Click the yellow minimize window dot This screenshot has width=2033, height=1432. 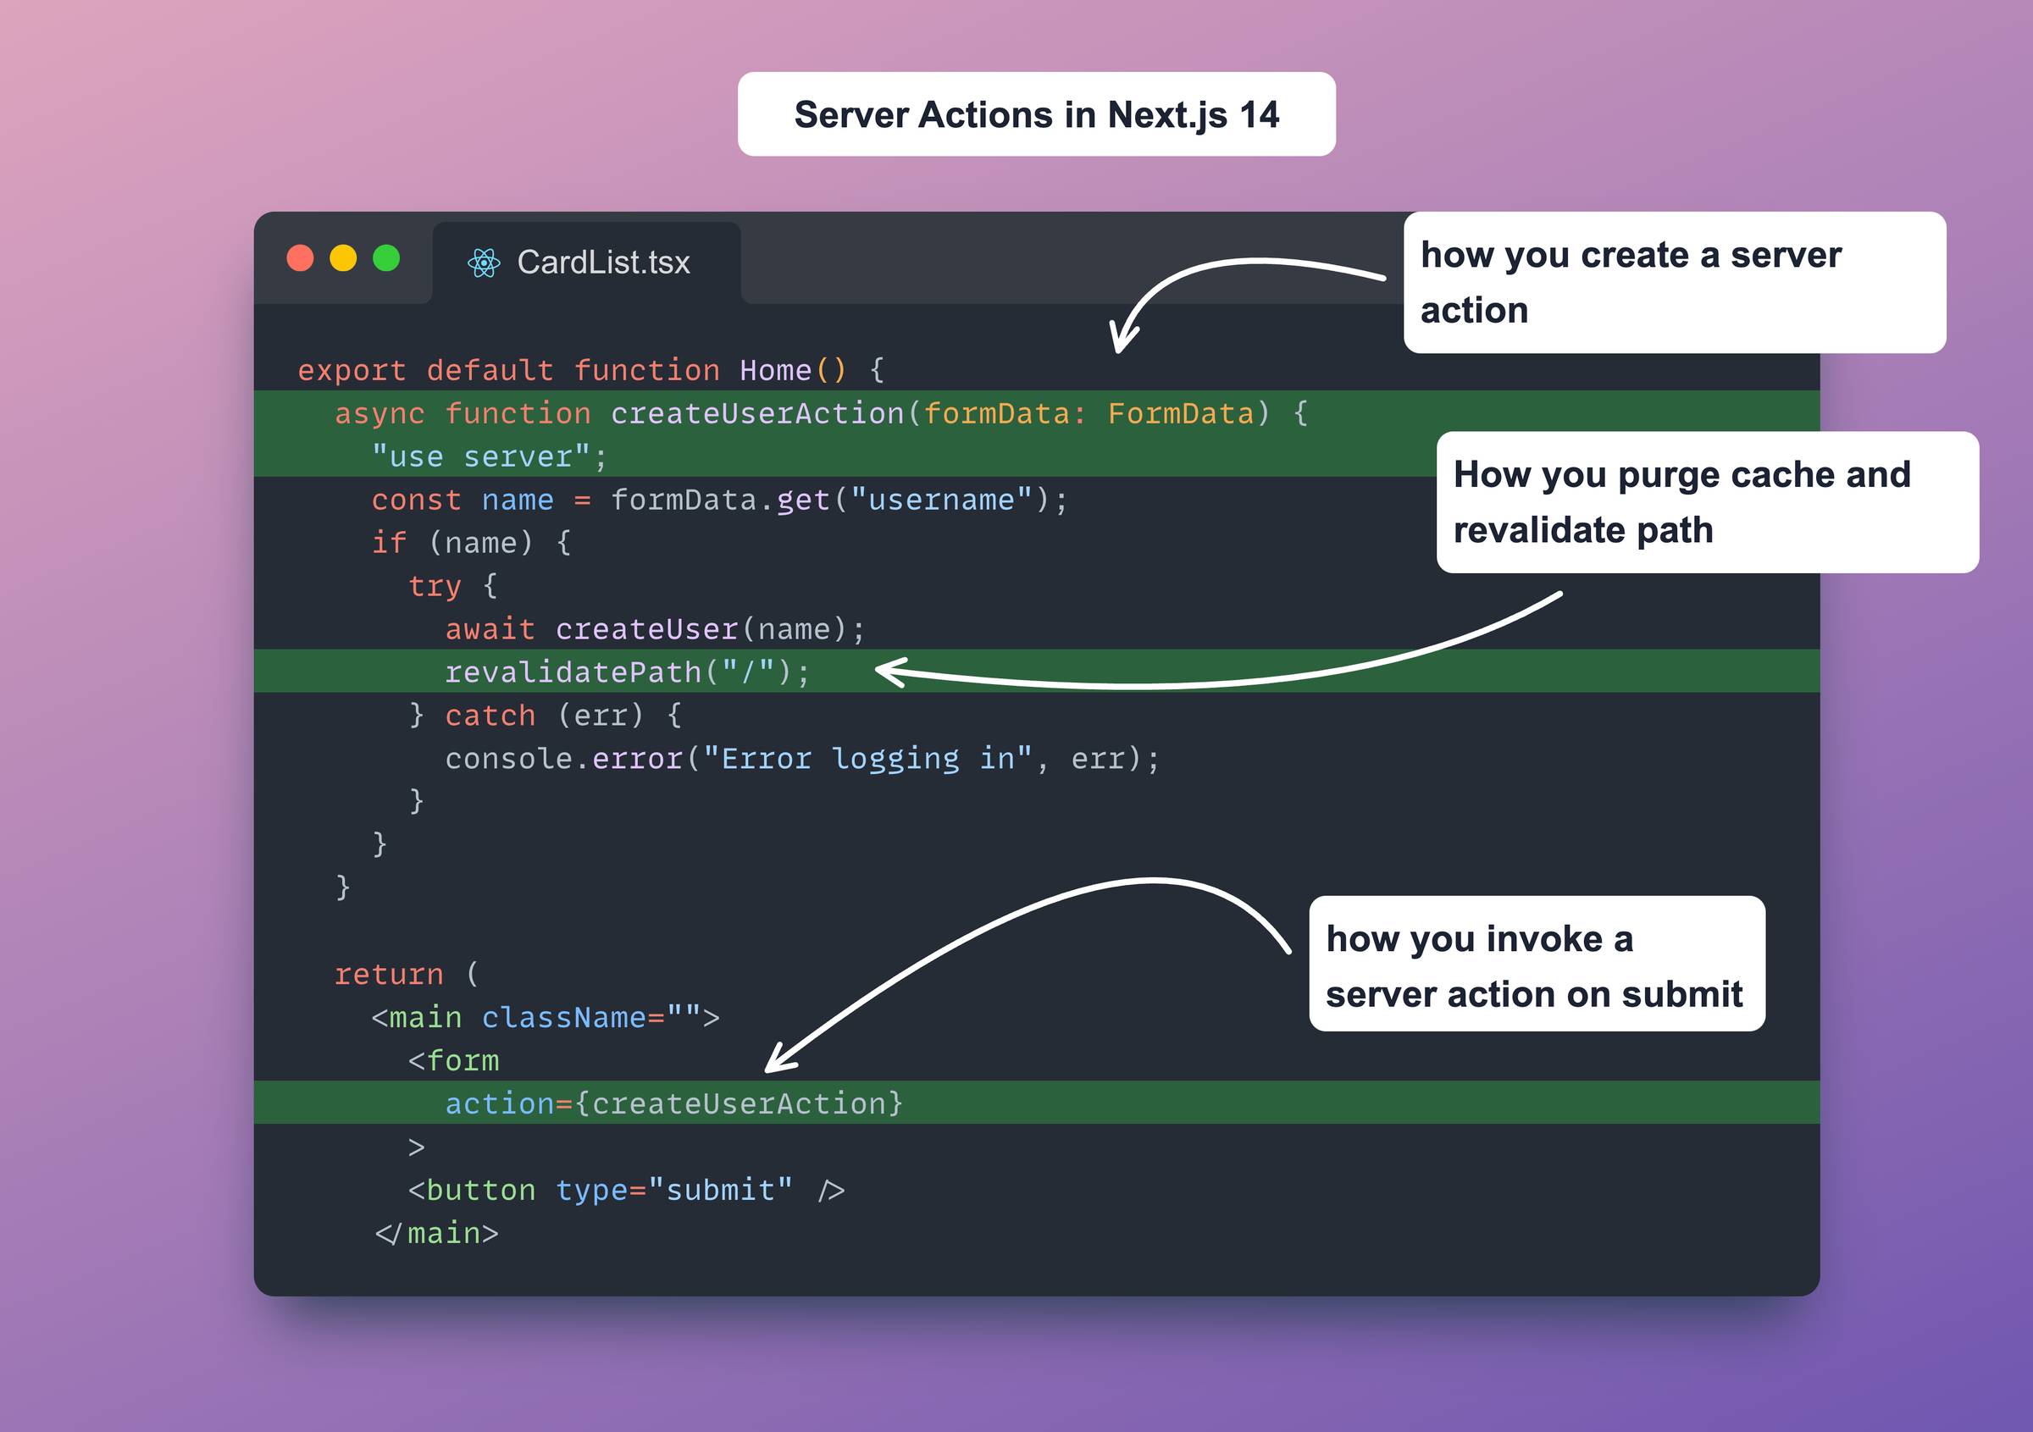click(344, 258)
